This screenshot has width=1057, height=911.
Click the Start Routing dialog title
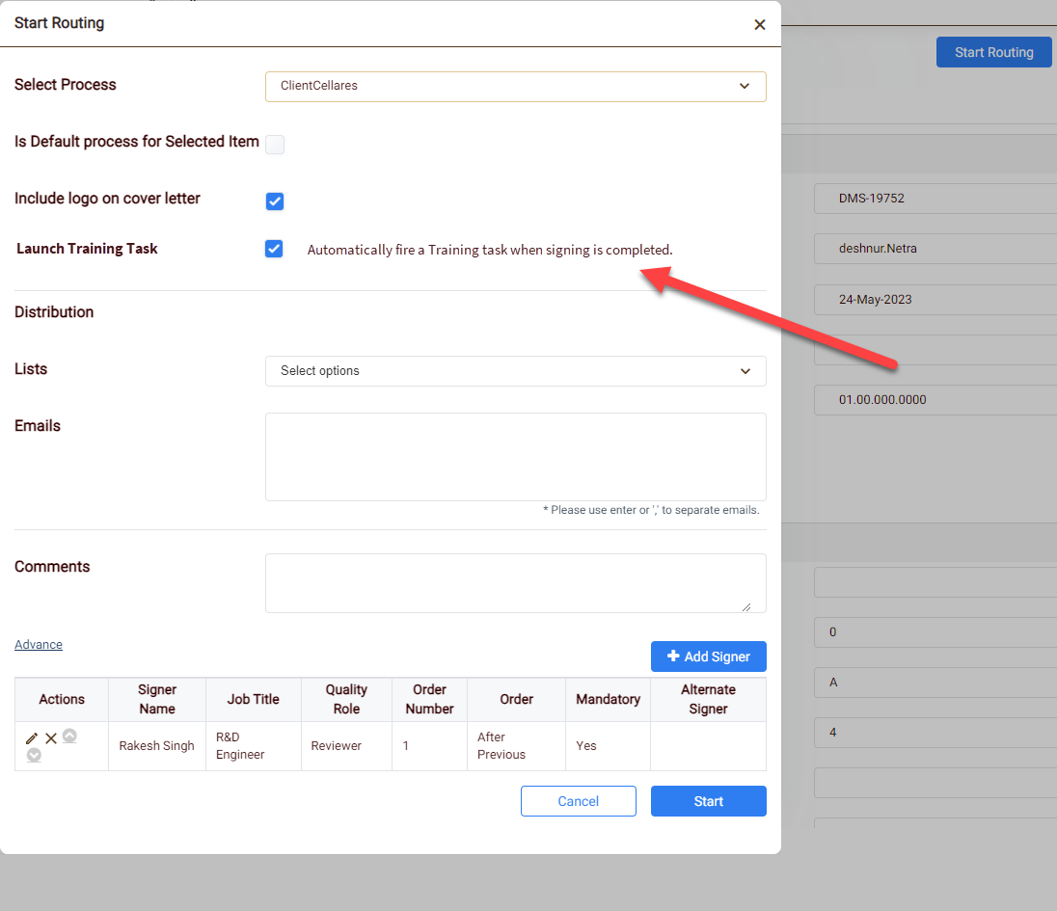[x=60, y=23]
